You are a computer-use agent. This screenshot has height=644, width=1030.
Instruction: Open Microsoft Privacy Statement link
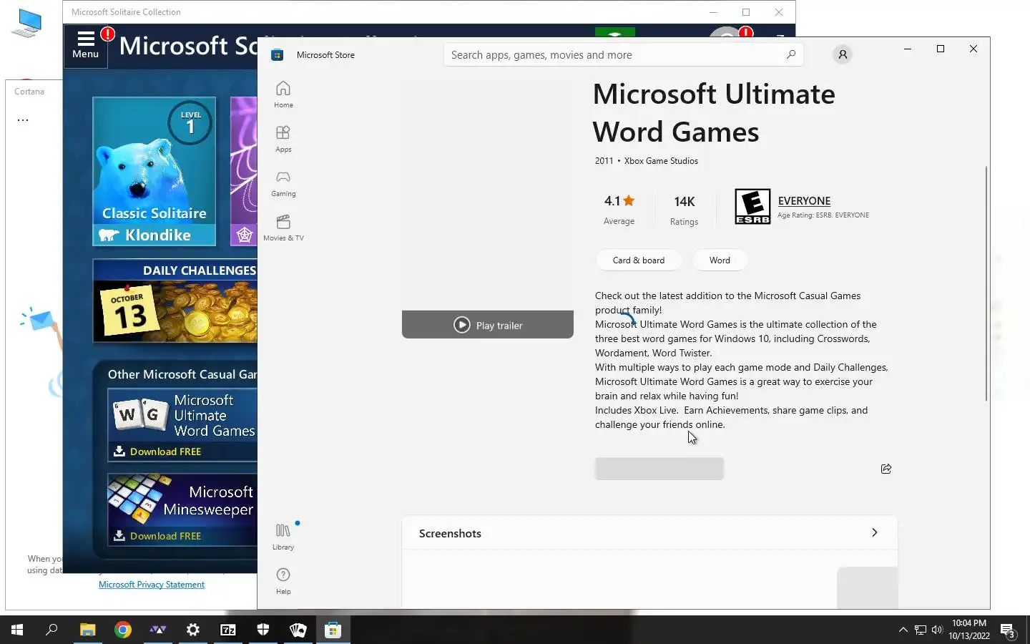tap(152, 585)
